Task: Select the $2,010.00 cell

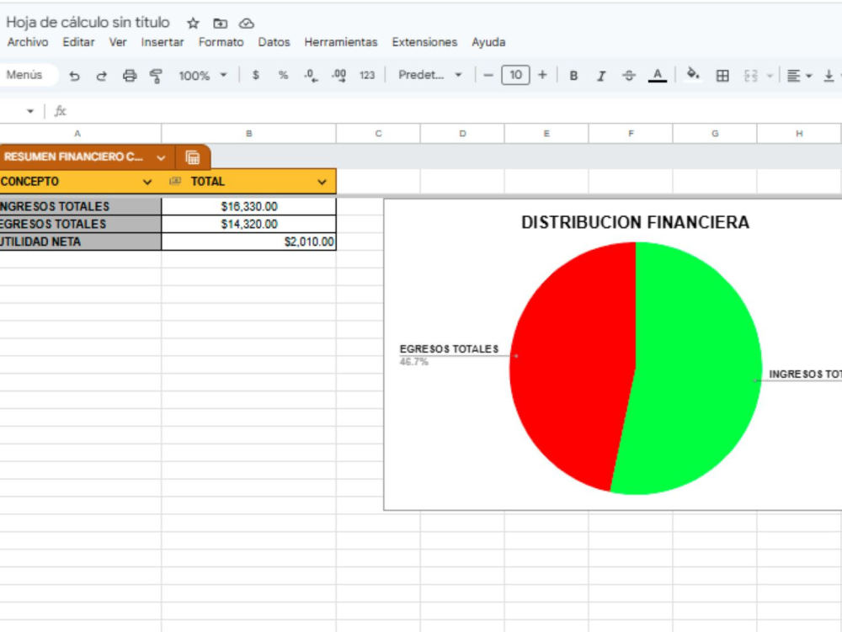Action: coord(248,242)
